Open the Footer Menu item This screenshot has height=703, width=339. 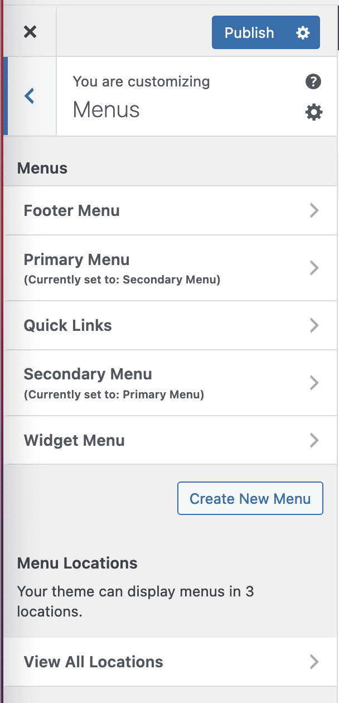pos(72,210)
